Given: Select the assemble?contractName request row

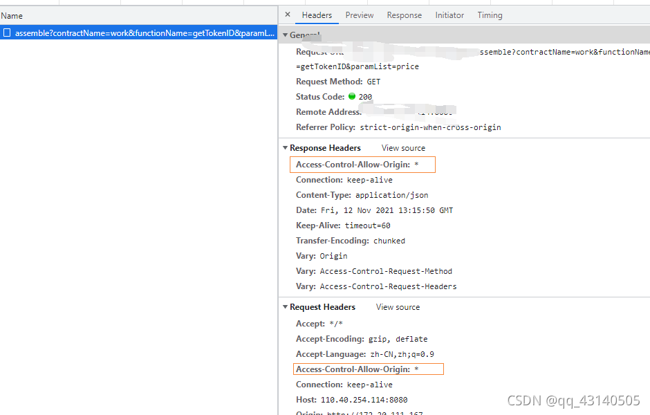Looking at the screenshot, I should 145,33.
